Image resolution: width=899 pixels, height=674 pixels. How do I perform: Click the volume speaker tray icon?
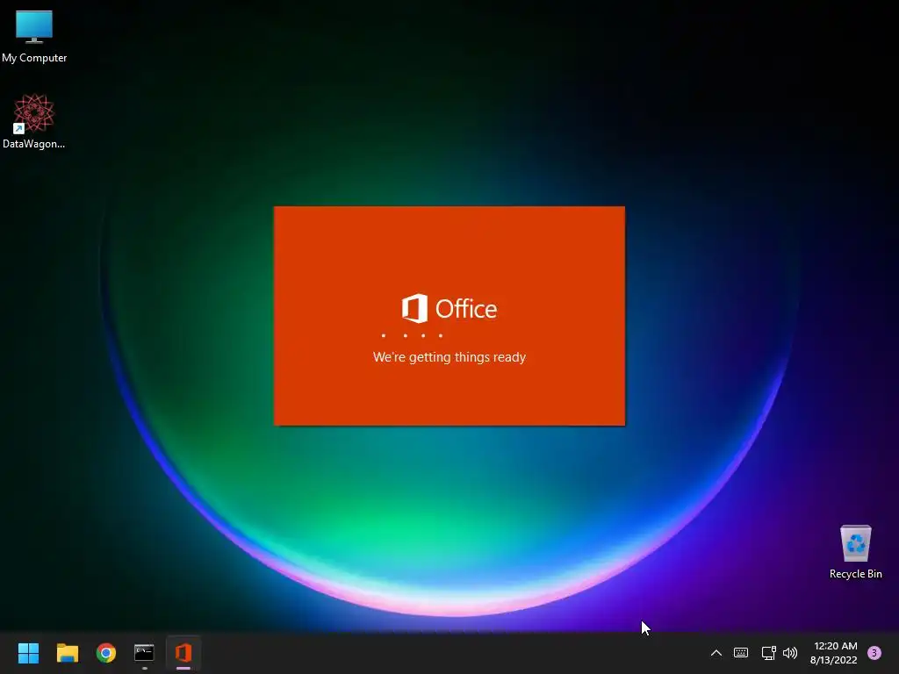[790, 653]
